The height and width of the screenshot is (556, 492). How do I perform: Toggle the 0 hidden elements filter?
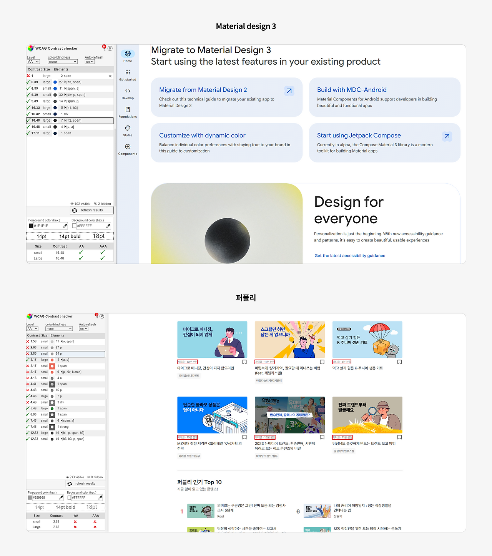tap(95, 477)
